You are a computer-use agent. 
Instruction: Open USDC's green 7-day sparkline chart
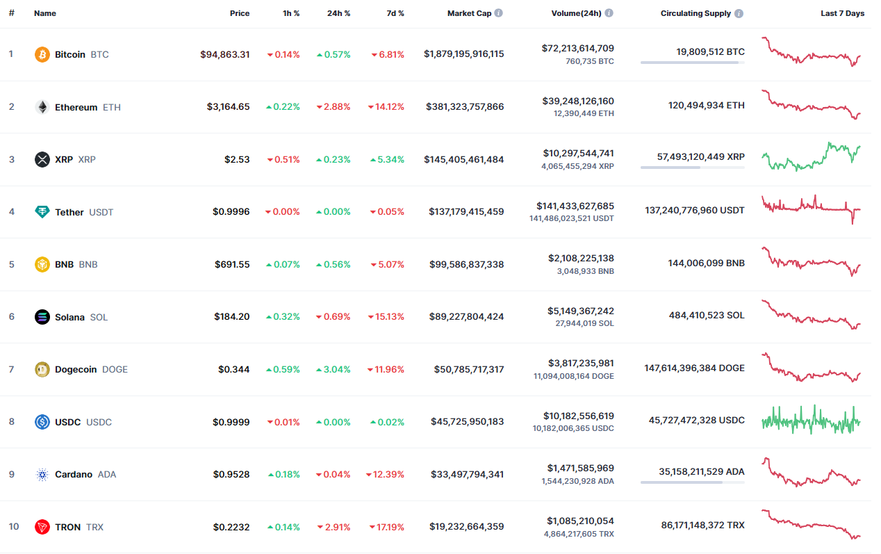(x=811, y=420)
